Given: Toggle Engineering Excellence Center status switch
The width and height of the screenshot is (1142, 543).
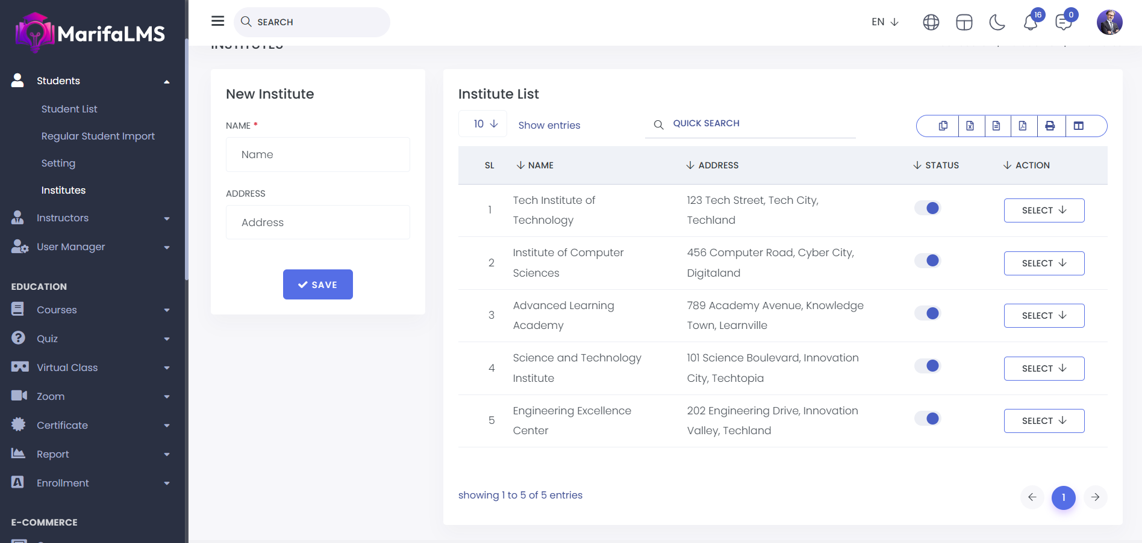Looking at the screenshot, I should coord(928,419).
